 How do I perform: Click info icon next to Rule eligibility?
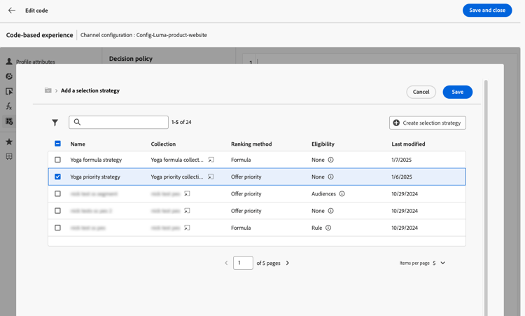click(x=328, y=228)
